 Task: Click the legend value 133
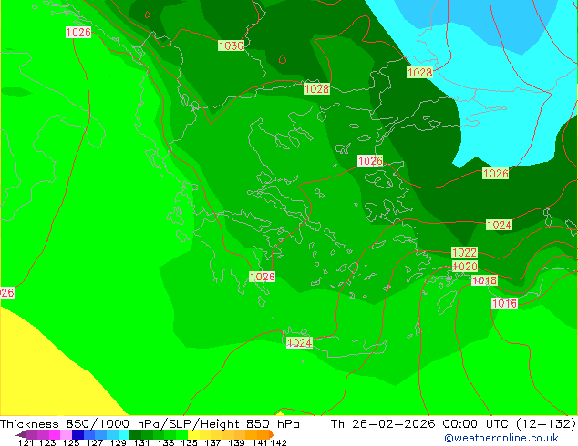166,442
